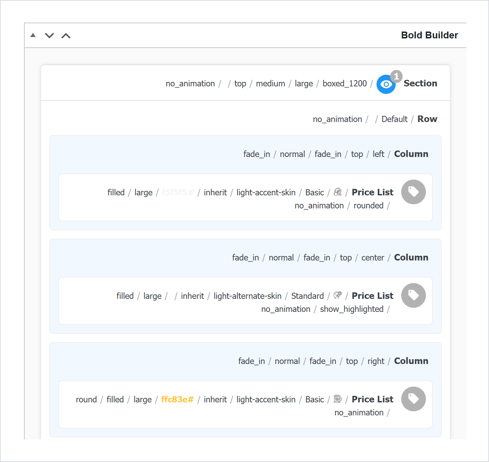
Task: Click 'medium' in the Section parameters
Action: pos(271,84)
